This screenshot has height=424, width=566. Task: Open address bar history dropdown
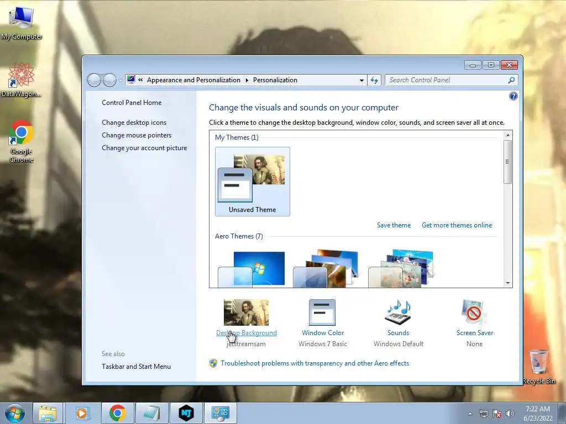[x=361, y=81]
